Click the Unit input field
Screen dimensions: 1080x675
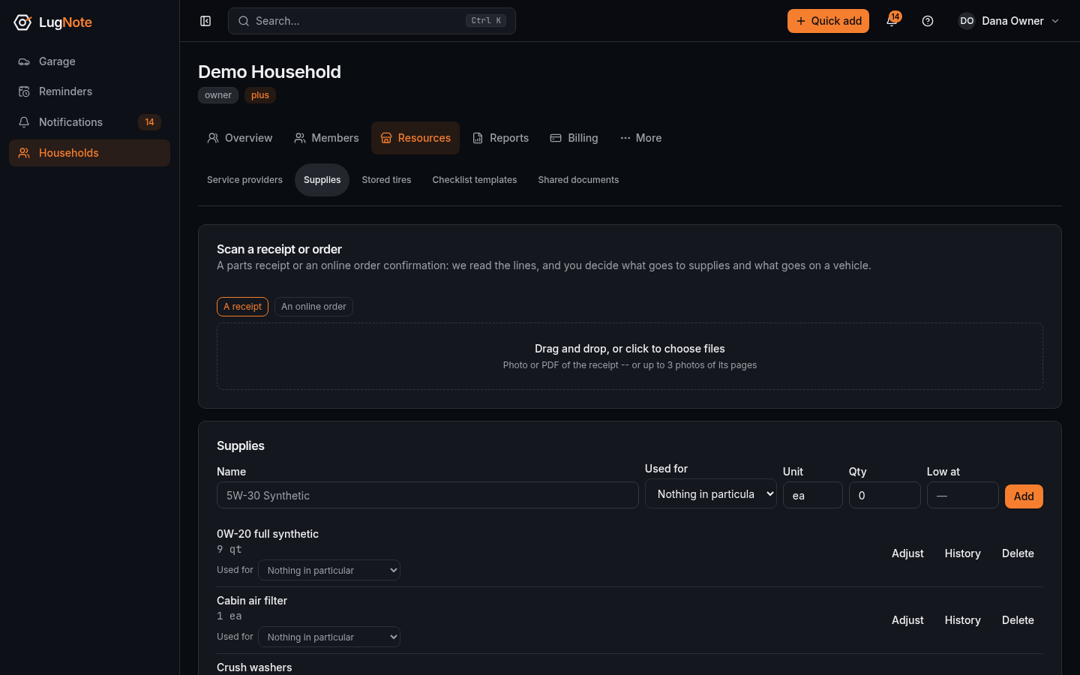click(813, 495)
